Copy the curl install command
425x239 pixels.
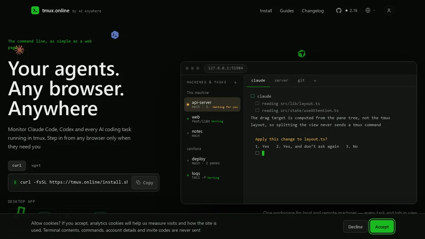pos(144,183)
